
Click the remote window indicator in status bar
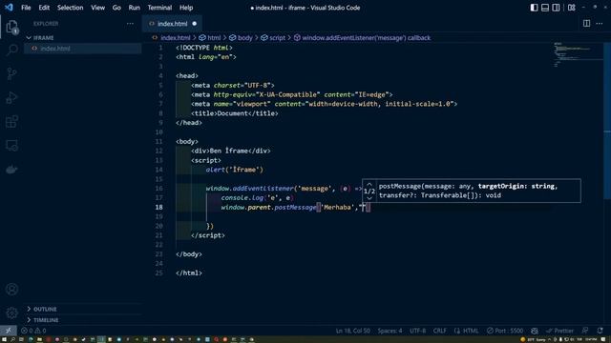9,331
